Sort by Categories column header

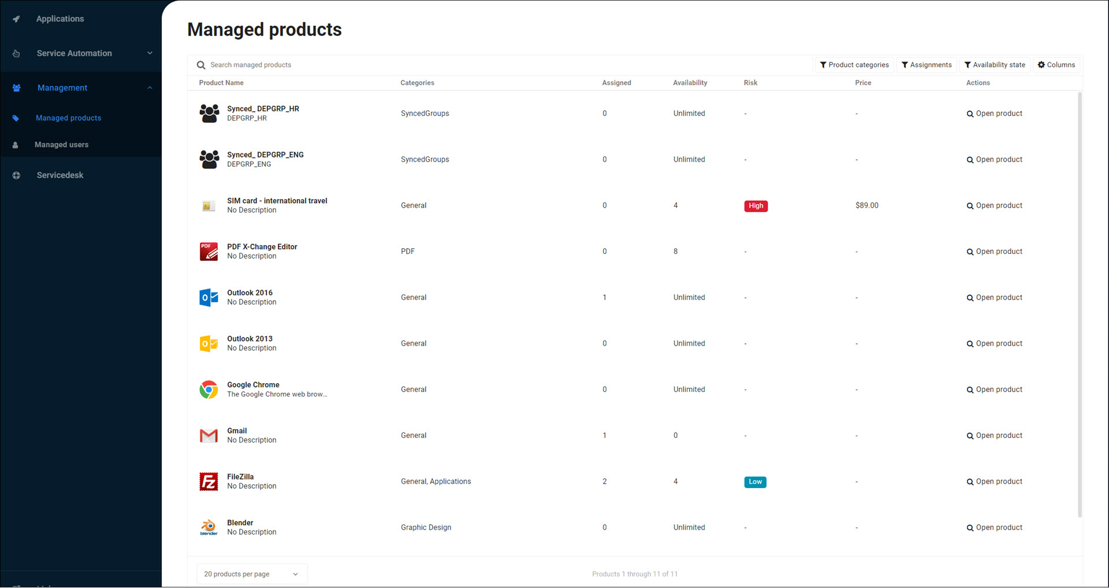point(417,83)
